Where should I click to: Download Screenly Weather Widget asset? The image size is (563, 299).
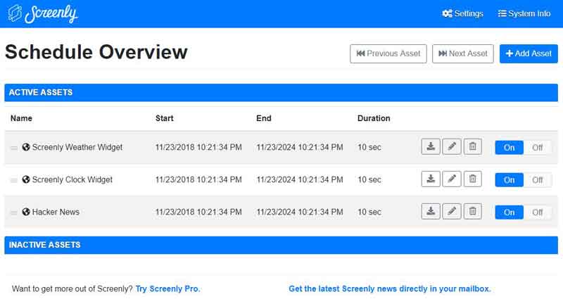[431, 147]
